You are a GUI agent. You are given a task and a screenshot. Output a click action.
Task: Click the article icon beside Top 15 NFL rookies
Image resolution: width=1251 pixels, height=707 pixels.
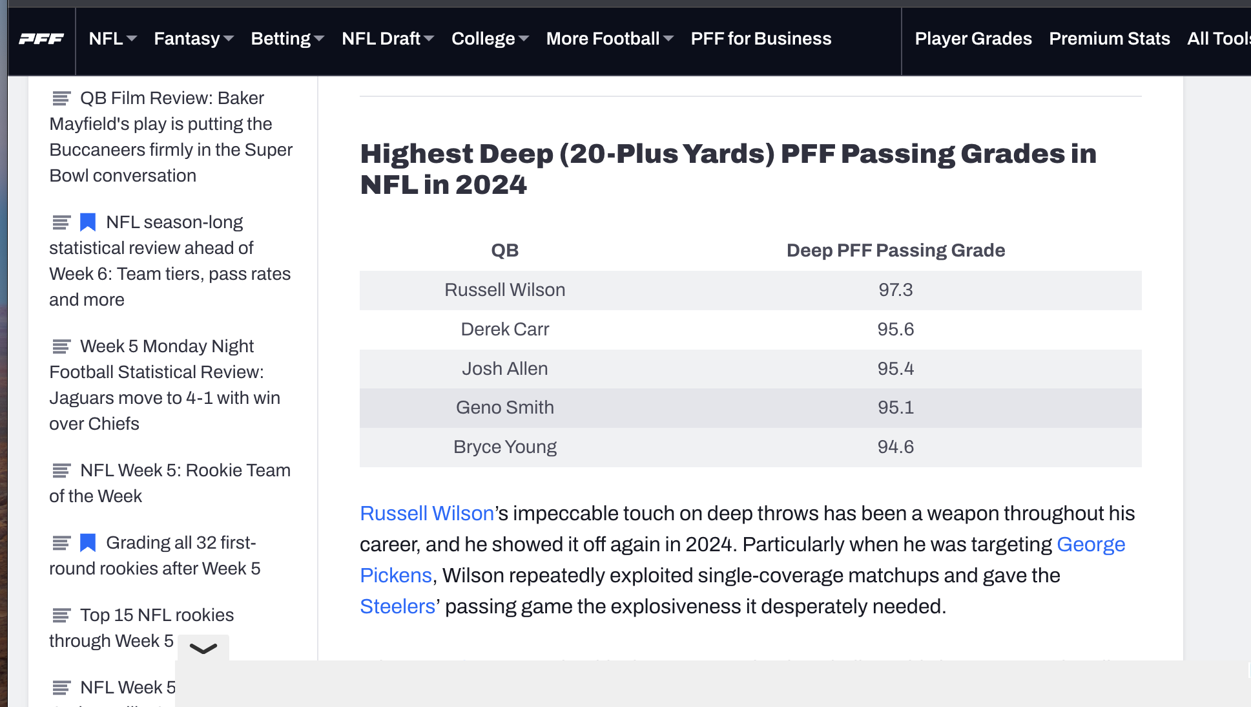click(x=61, y=615)
